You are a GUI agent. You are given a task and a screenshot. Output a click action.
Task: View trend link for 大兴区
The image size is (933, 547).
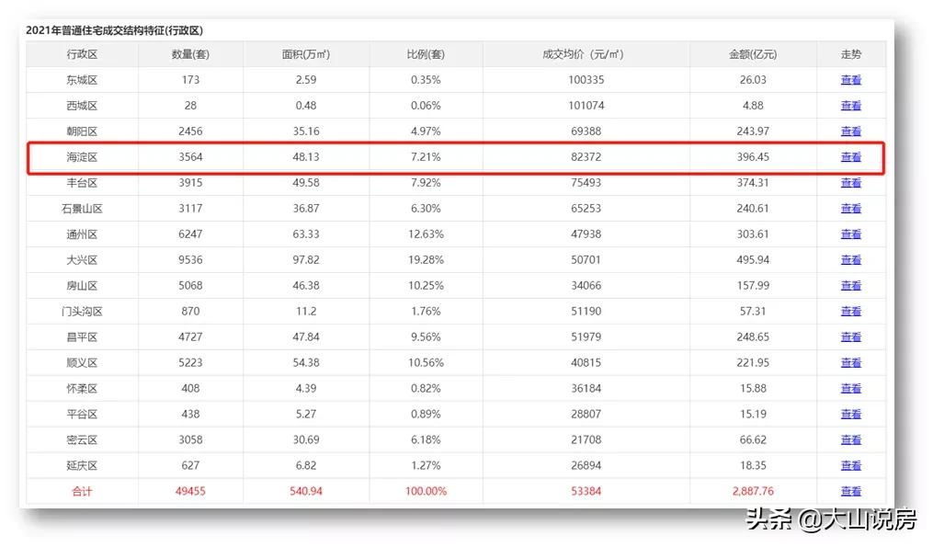[850, 259]
